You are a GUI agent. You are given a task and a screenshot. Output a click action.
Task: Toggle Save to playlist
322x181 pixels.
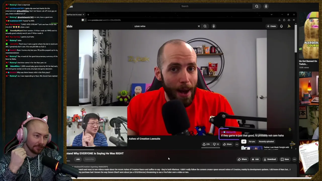pos(285,159)
